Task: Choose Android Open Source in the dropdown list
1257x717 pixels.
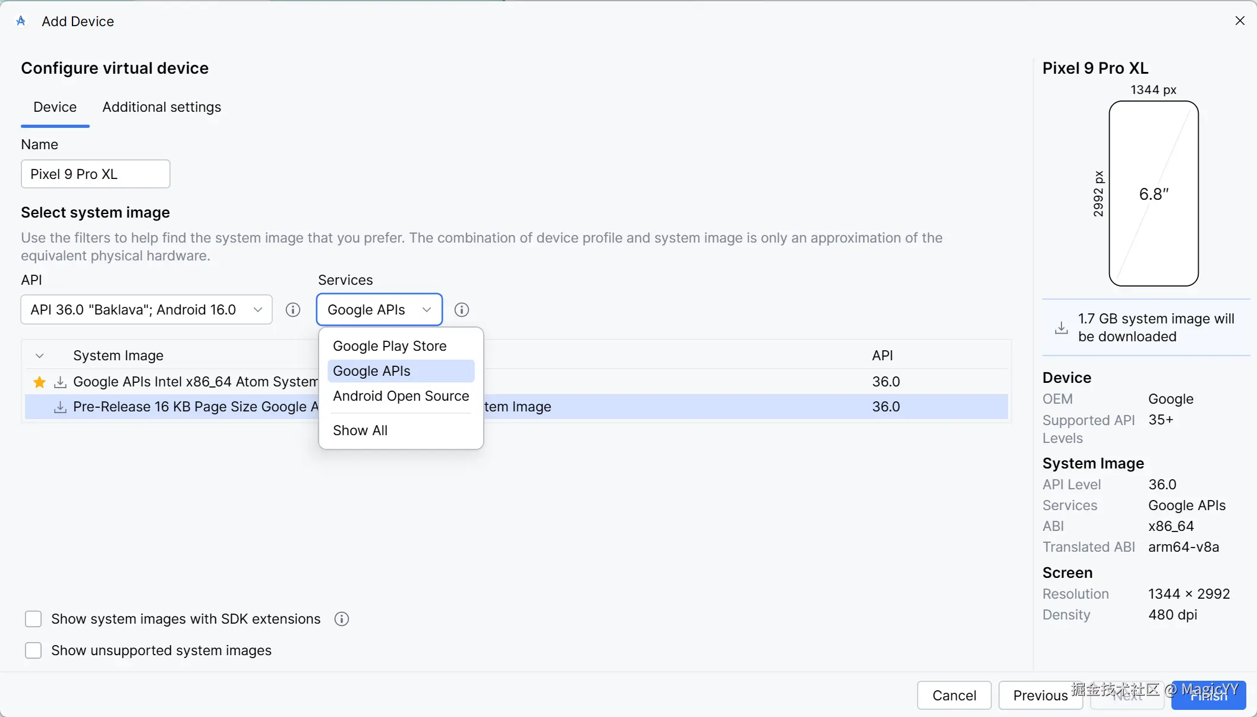Action: click(x=401, y=396)
